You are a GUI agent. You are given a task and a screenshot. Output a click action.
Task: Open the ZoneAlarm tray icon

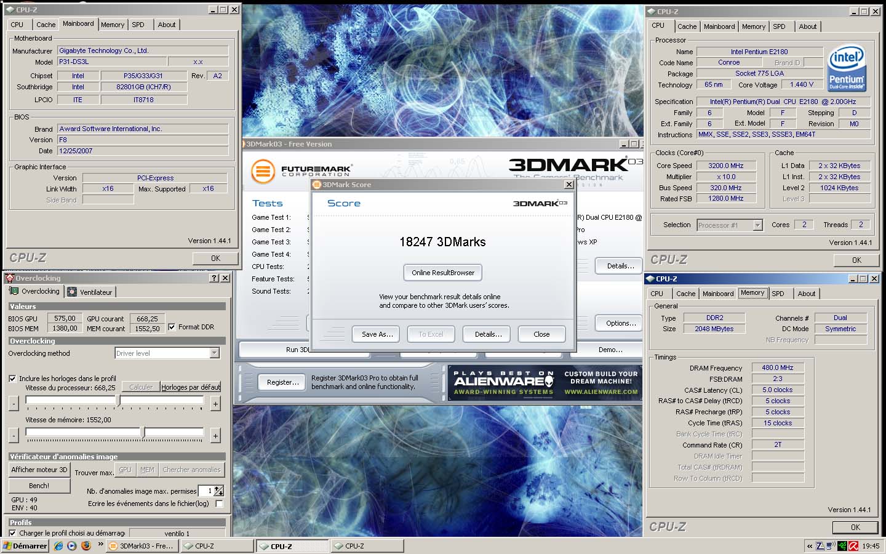click(820, 545)
